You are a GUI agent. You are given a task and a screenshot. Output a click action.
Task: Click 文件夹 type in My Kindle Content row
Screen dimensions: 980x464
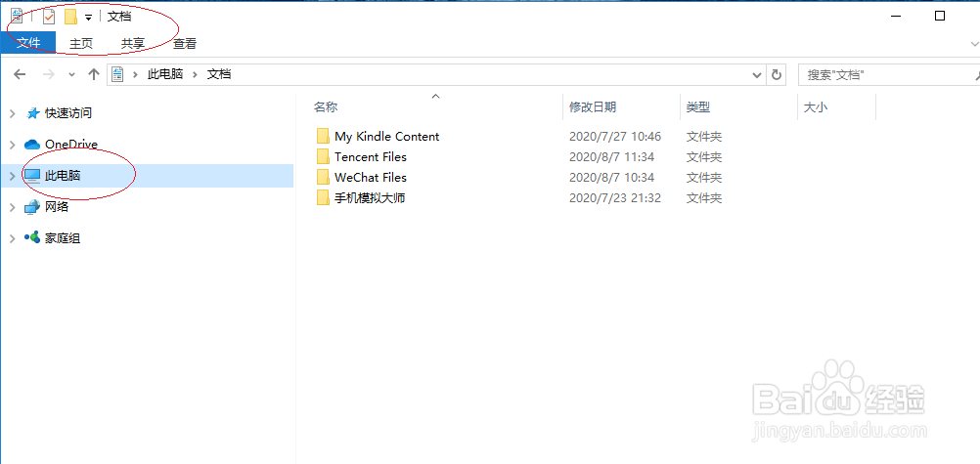click(704, 136)
